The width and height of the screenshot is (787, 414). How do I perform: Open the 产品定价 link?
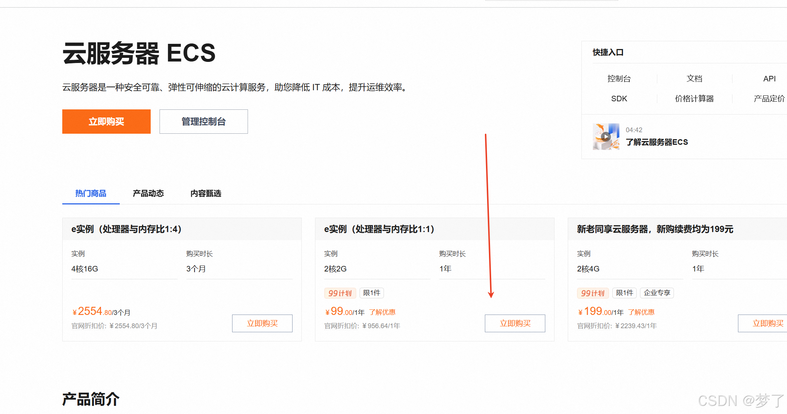[x=769, y=99]
